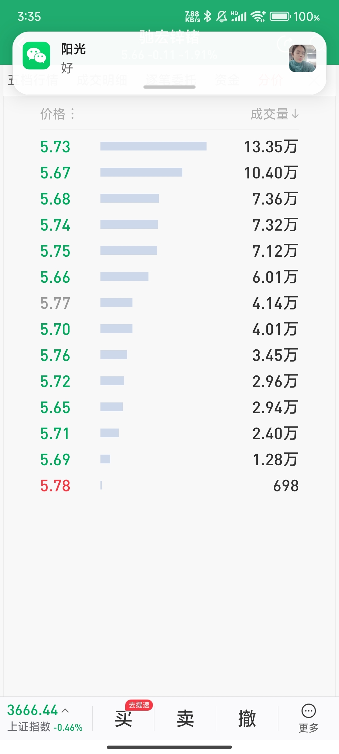Select the 5.73 price row
The width and height of the screenshot is (339, 754).
point(169,147)
